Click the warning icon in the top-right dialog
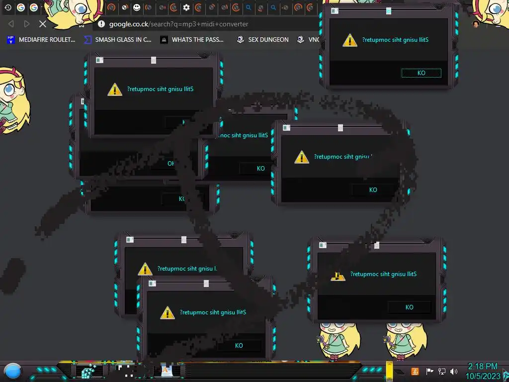509x382 pixels. coord(350,40)
